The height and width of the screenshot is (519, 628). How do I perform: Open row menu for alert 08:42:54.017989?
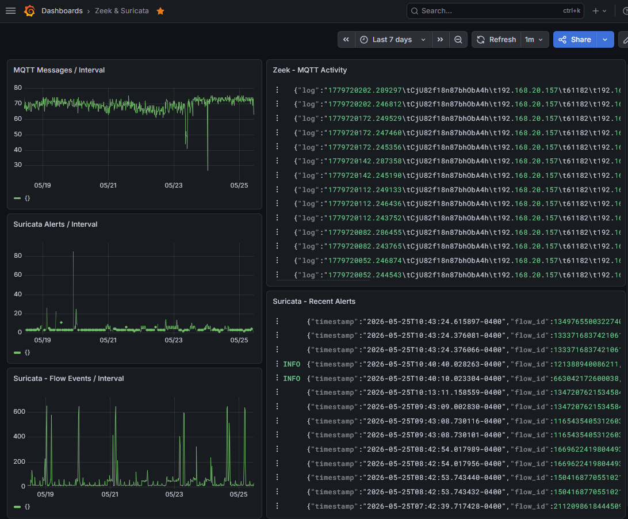coord(277,449)
